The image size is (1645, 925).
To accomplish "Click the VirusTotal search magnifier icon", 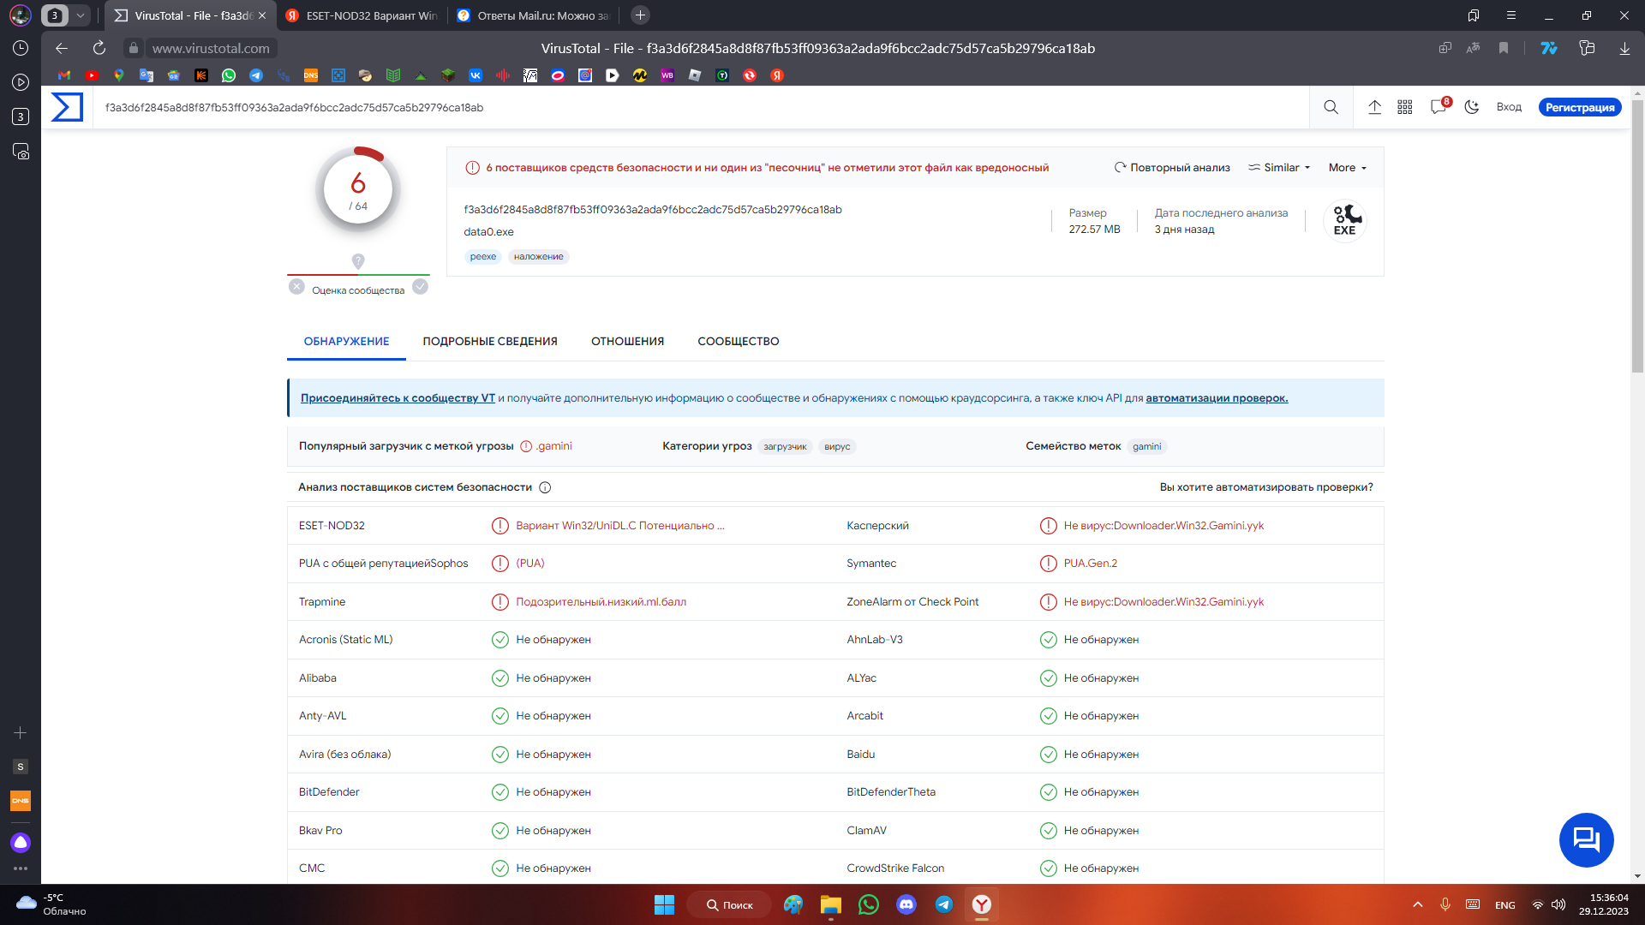I will pyautogui.click(x=1331, y=107).
